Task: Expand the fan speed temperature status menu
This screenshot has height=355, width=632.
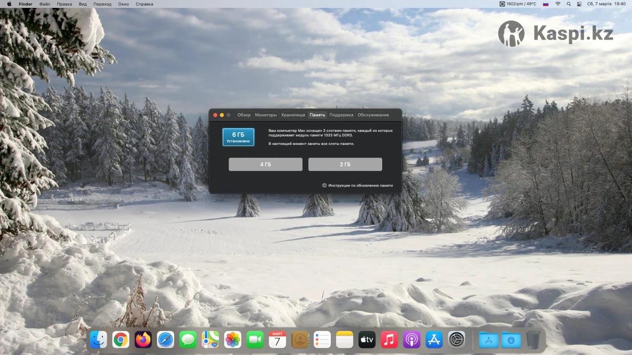Action: coord(518,4)
